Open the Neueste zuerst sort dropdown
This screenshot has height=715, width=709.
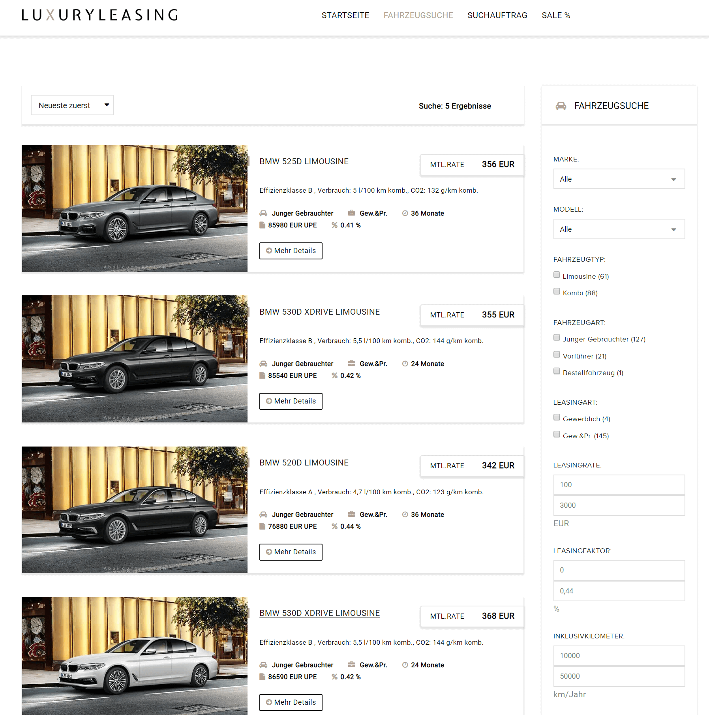(x=72, y=105)
